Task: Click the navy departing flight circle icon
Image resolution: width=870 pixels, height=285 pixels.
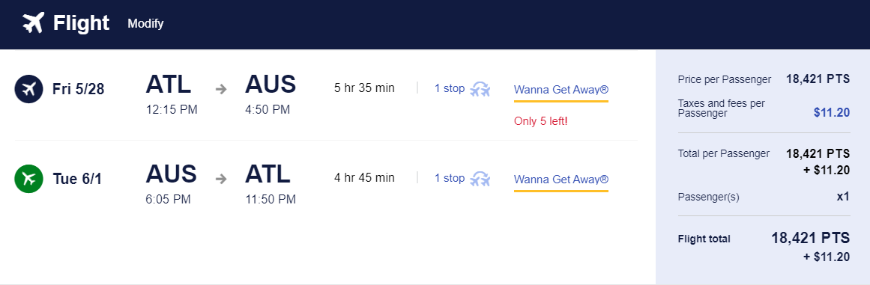Action: pyautogui.click(x=28, y=88)
